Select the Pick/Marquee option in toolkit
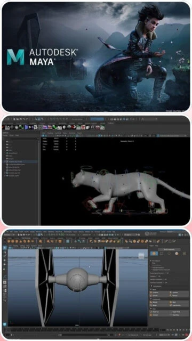Viewport: 192px width, 341px height. tap(156, 261)
